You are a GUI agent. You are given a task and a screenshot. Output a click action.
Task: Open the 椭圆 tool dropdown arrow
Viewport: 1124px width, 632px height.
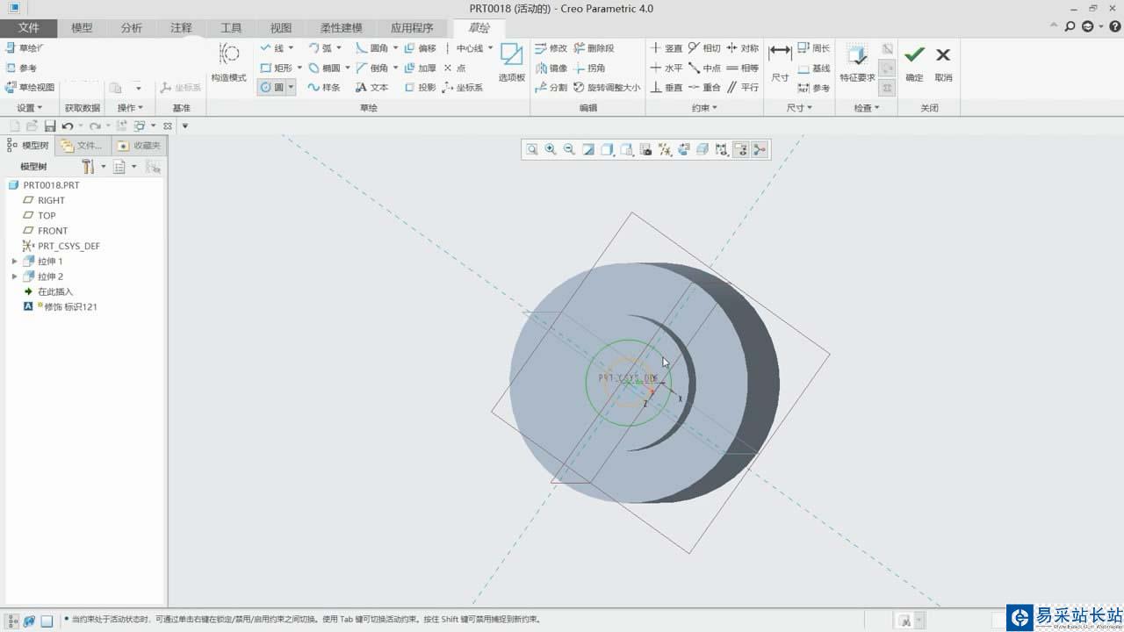pos(348,68)
